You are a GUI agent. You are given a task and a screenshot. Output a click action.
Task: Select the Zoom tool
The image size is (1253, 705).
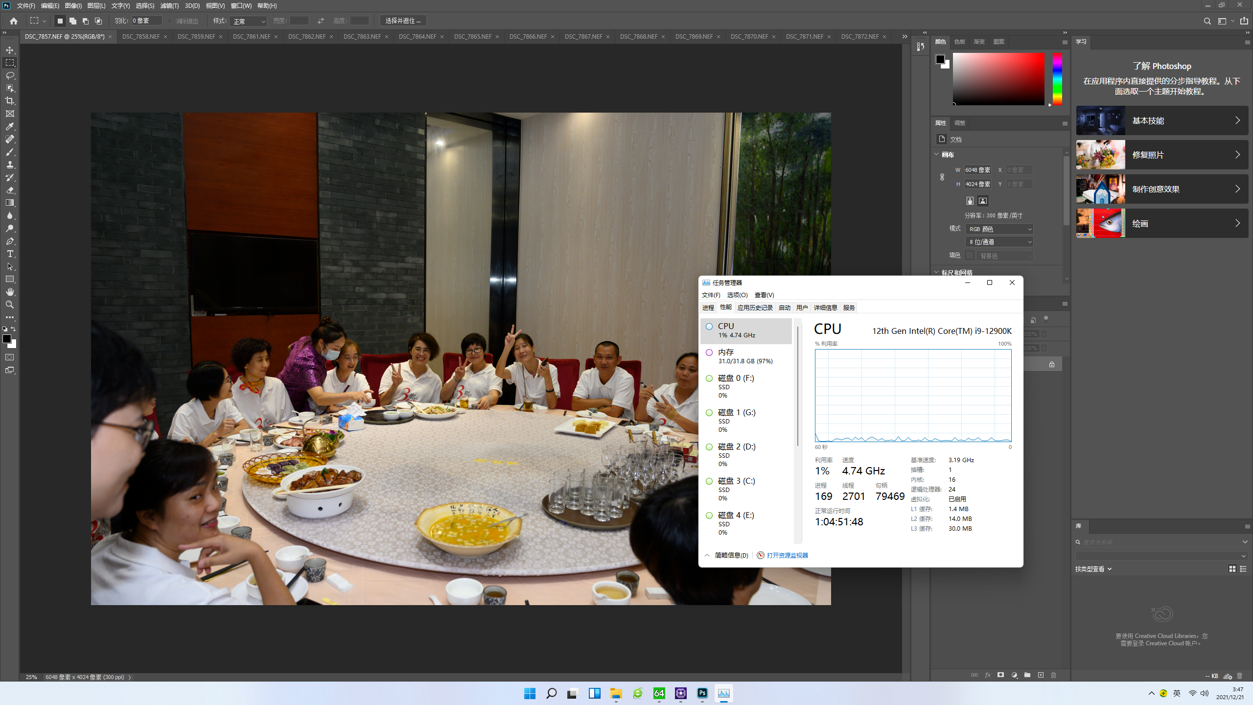[10, 305]
